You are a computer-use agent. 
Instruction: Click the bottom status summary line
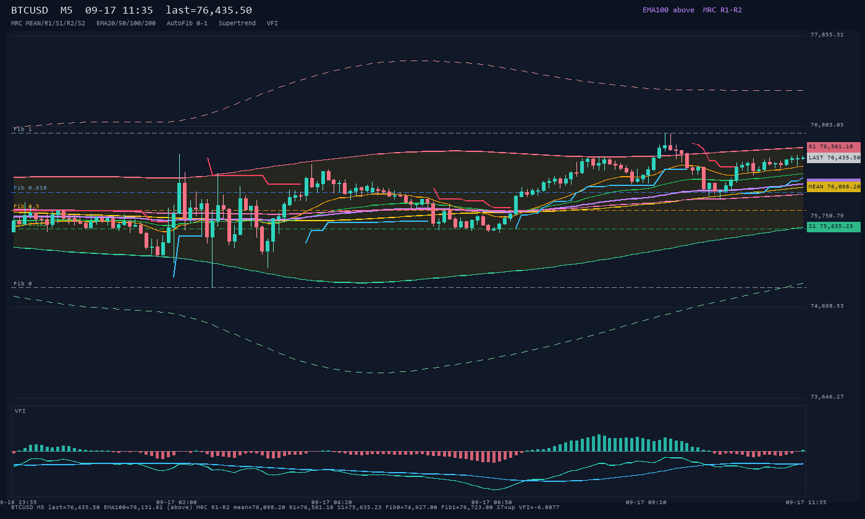click(285, 507)
